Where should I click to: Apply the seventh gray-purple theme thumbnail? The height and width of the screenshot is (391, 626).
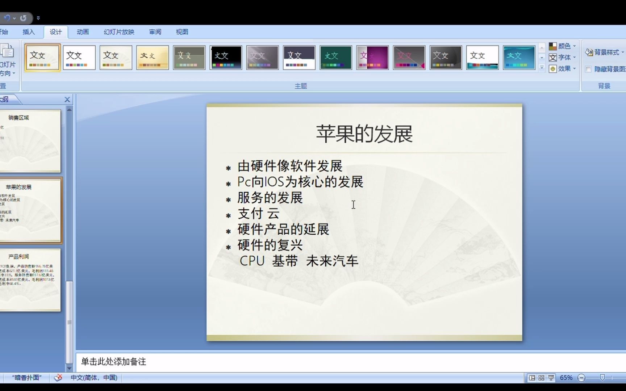click(x=262, y=57)
